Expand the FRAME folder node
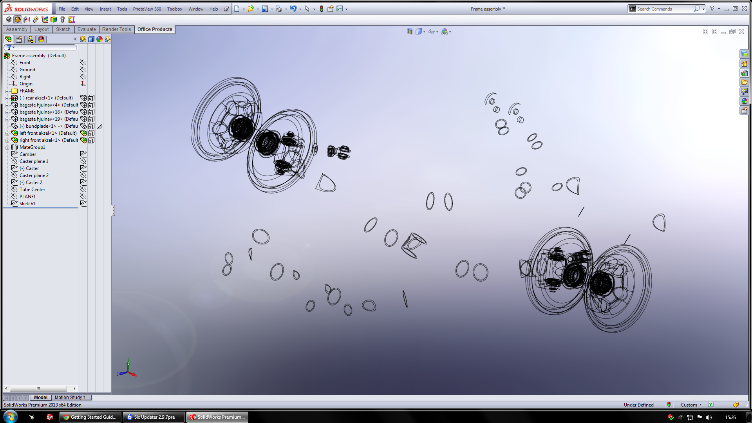Image resolution: width=752 pixels, height=423 pixels. point(7,91)
